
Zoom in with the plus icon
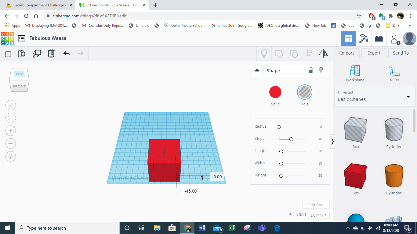pyautogui.click(x=11, y=131)
